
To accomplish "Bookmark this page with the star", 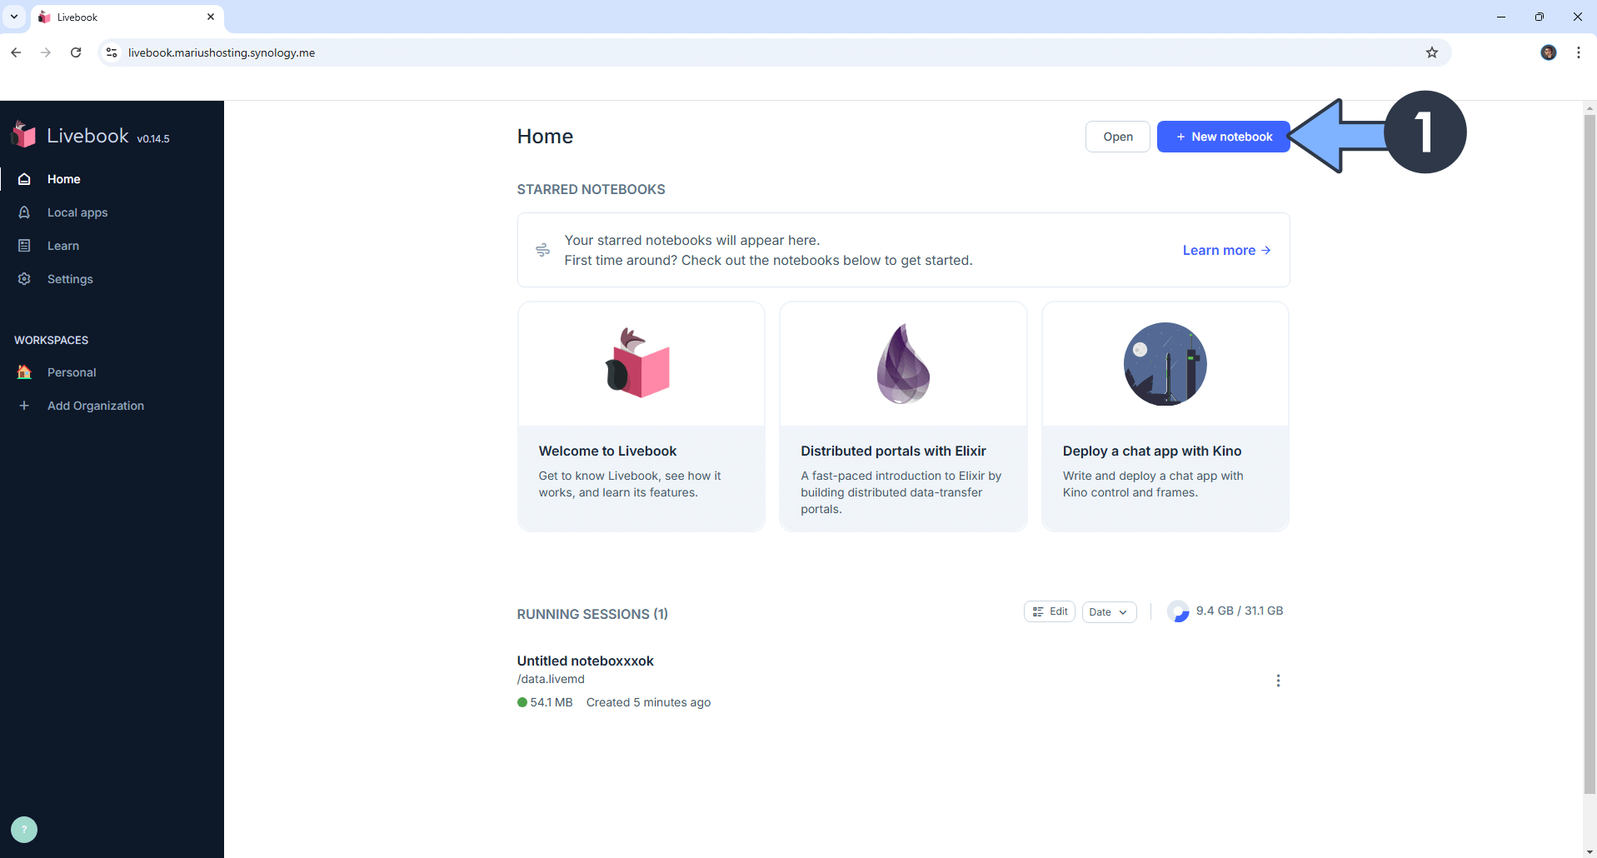I will [x=1432, y=52].
